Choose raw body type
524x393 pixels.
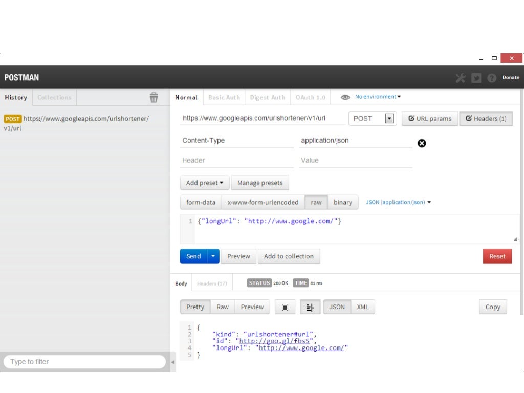tap(316, 202)
